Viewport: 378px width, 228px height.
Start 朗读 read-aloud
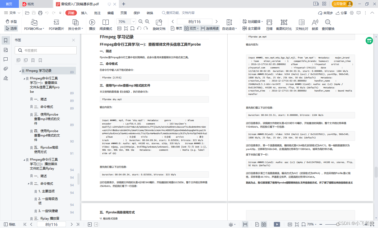315,25
